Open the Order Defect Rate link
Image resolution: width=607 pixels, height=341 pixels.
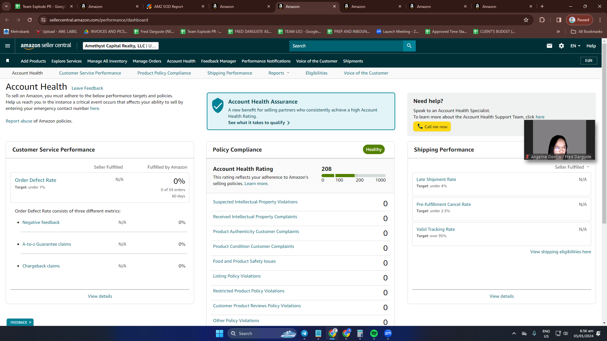(x=35, y=180)
